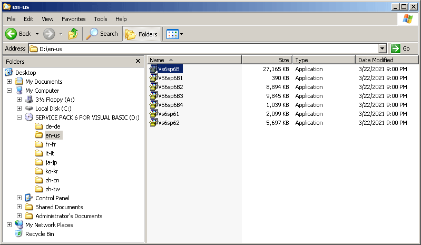Select the Vs6sp6B application icon
The image size is (421, 245).
click(153, 69)
